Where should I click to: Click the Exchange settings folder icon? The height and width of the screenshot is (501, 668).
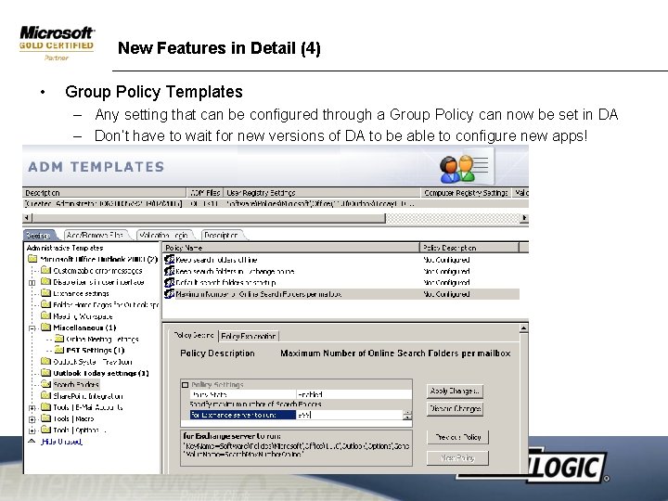tap(45, 293)
